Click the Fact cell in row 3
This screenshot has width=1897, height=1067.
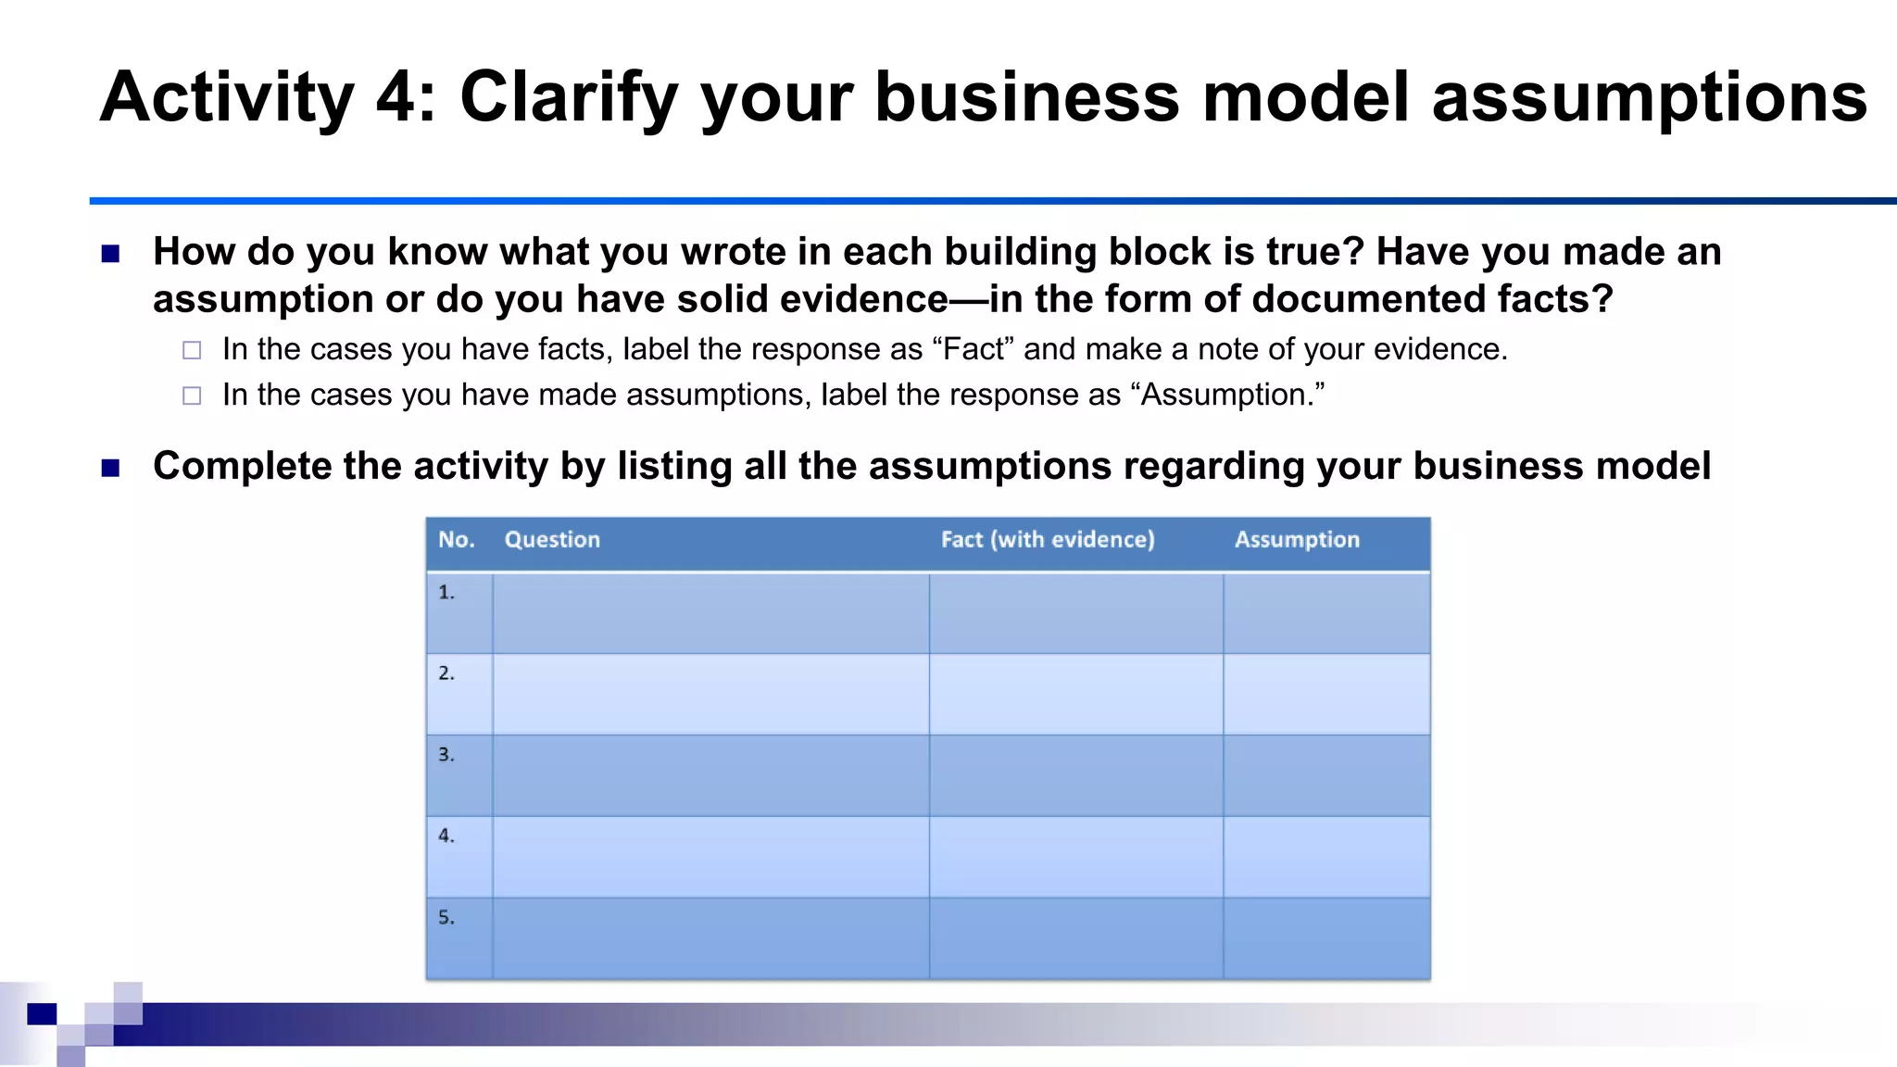pyautogui.click(x=1076, y=775)
